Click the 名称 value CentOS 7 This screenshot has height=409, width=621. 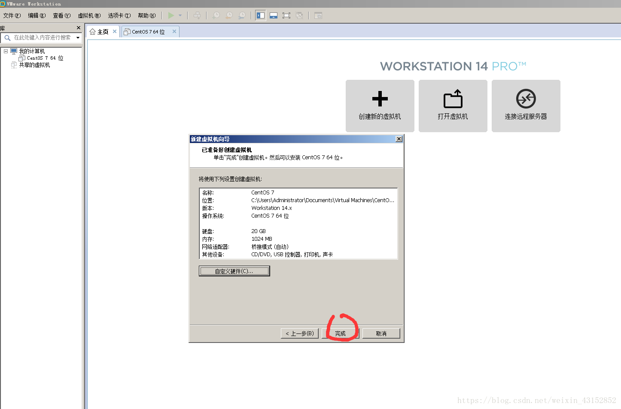click(x=263, y=193)
